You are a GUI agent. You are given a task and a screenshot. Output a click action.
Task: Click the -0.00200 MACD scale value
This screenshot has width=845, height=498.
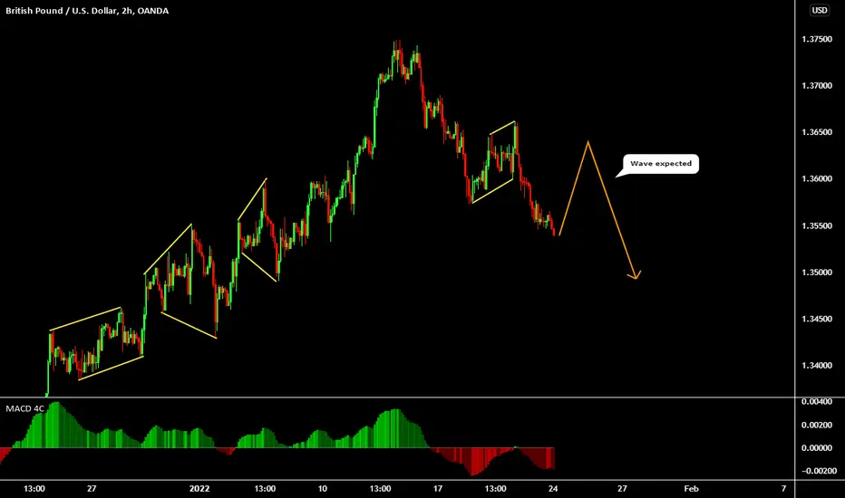[818, 471]
